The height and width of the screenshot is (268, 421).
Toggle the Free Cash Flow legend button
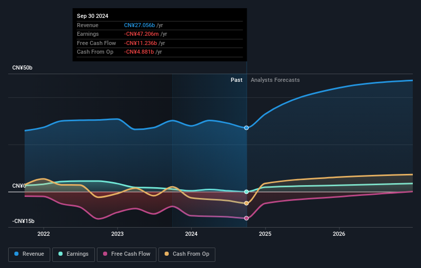click(127, 254)
